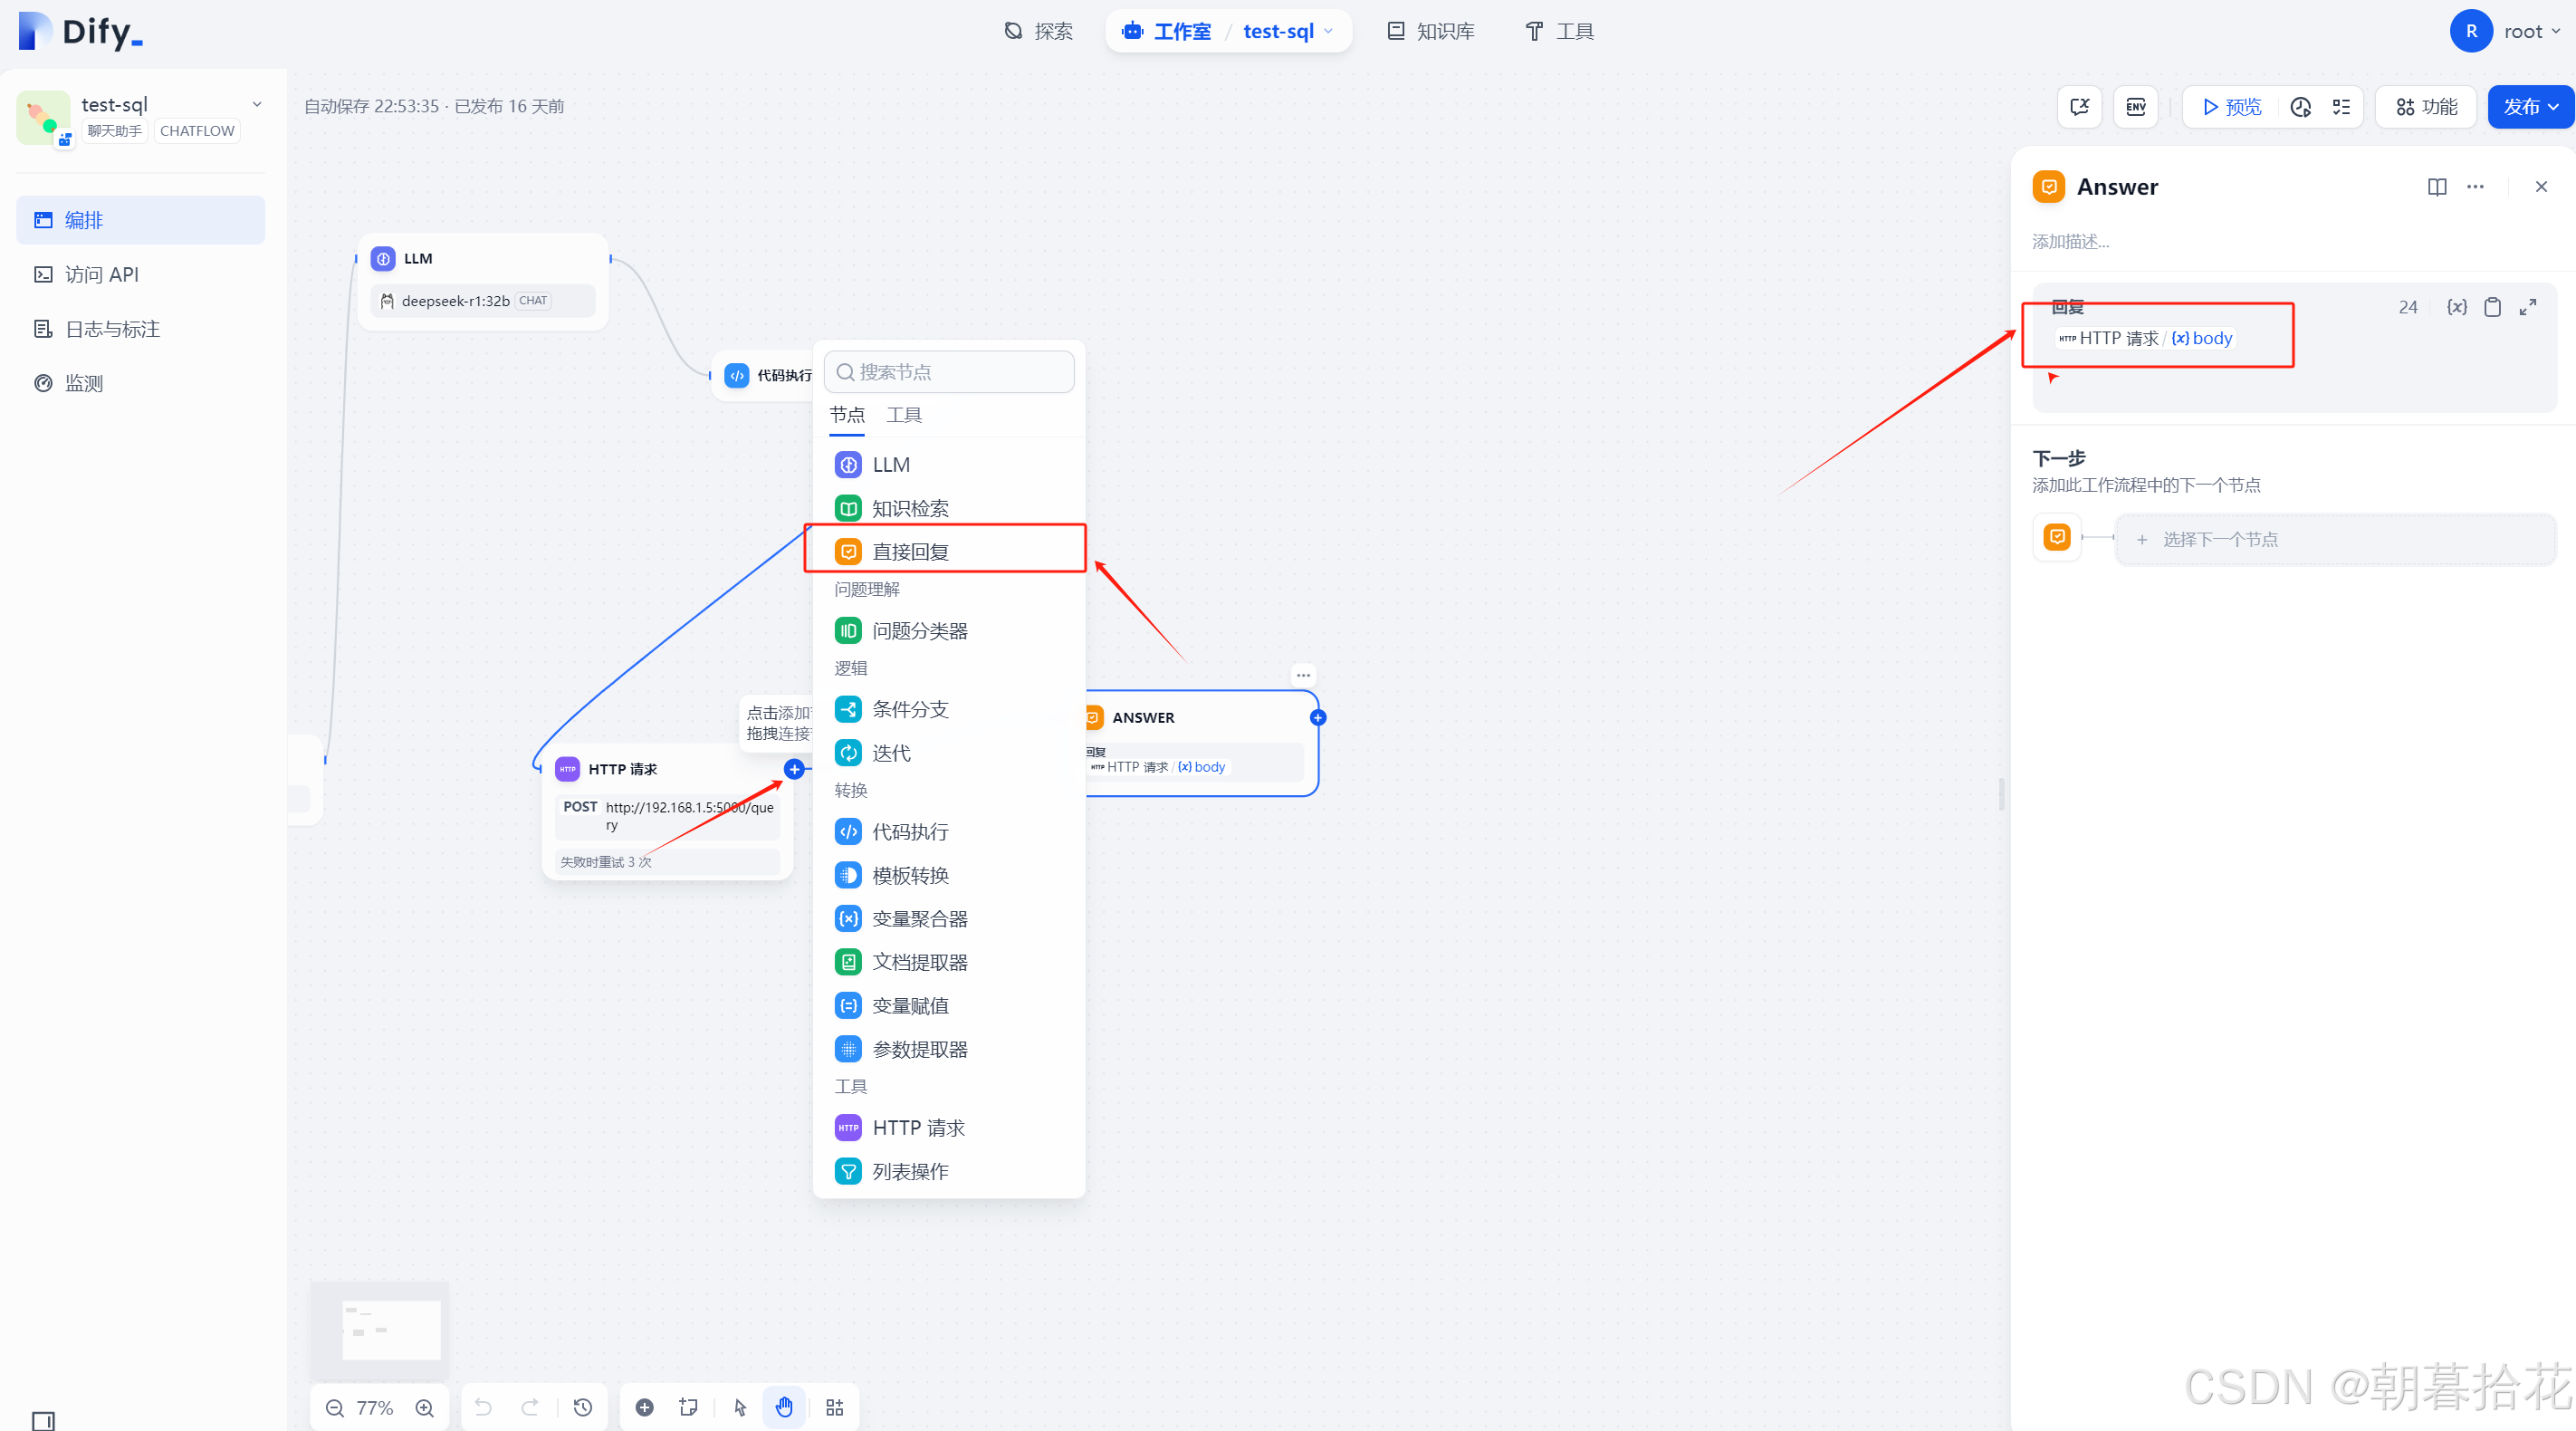Open the 功能 features button

point(2426,107)
